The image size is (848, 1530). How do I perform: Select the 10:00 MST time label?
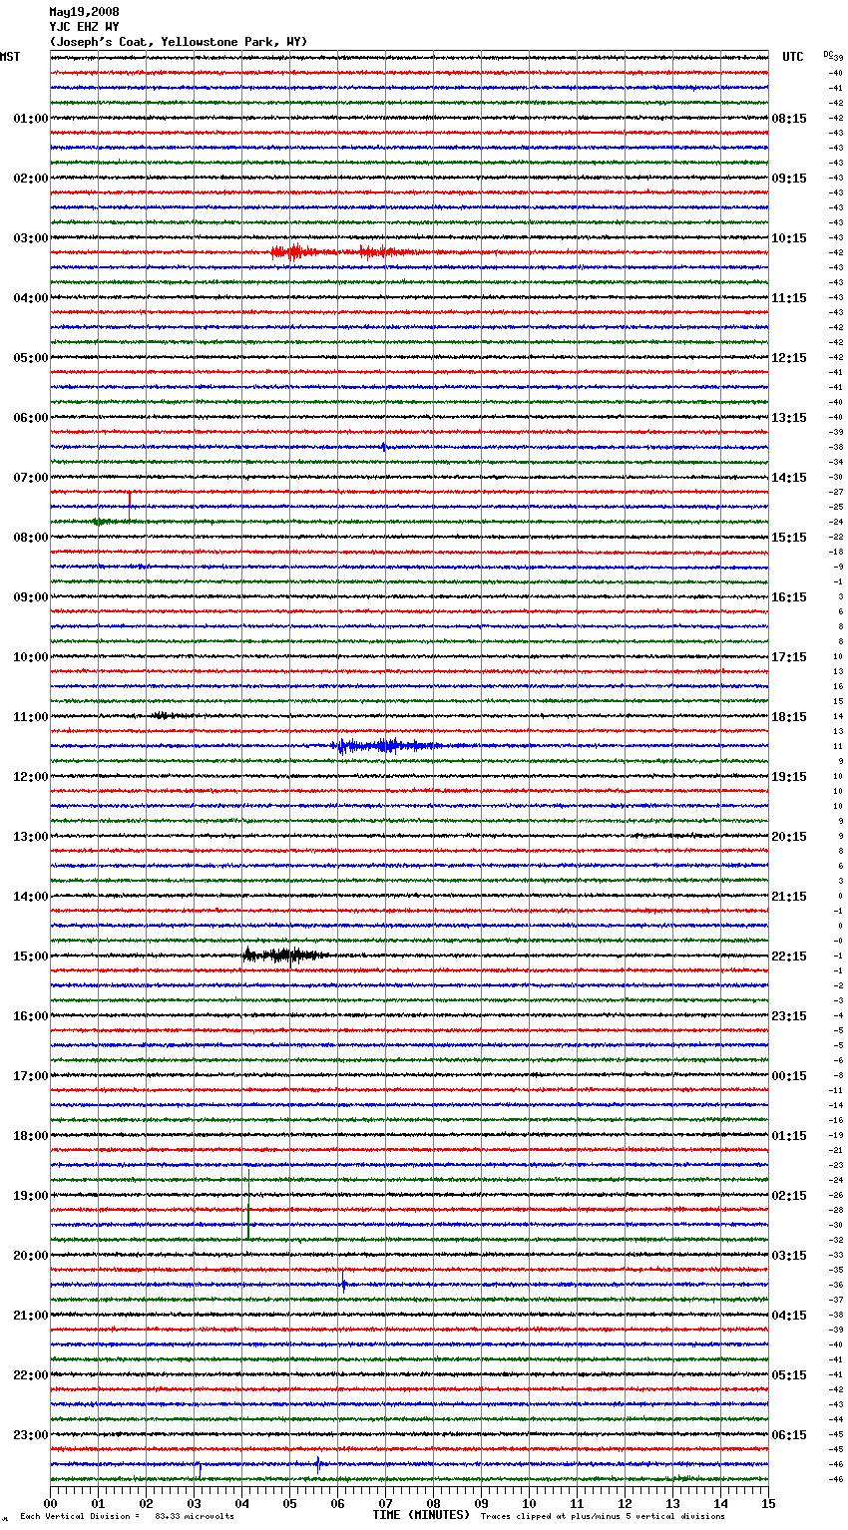[30, 657]
